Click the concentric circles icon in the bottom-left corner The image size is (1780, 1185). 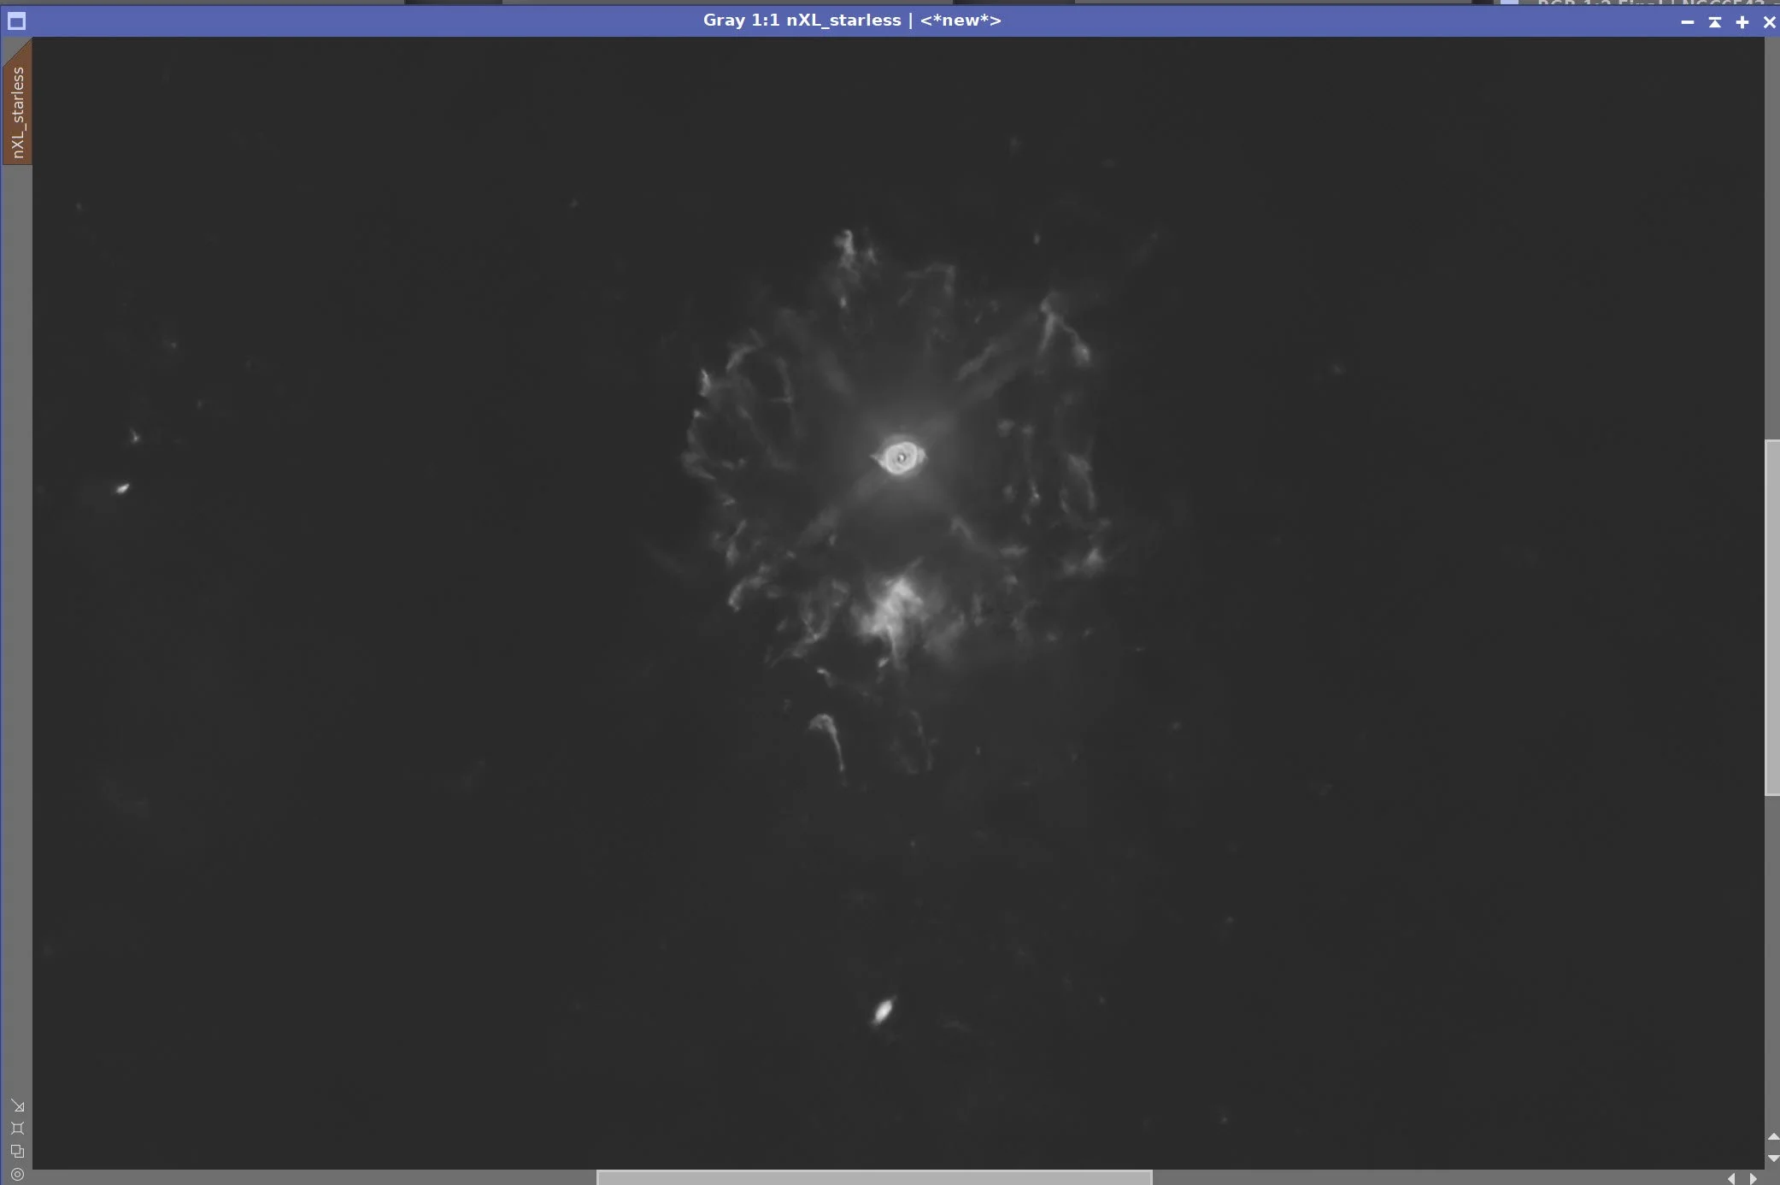click(18, 1175)
